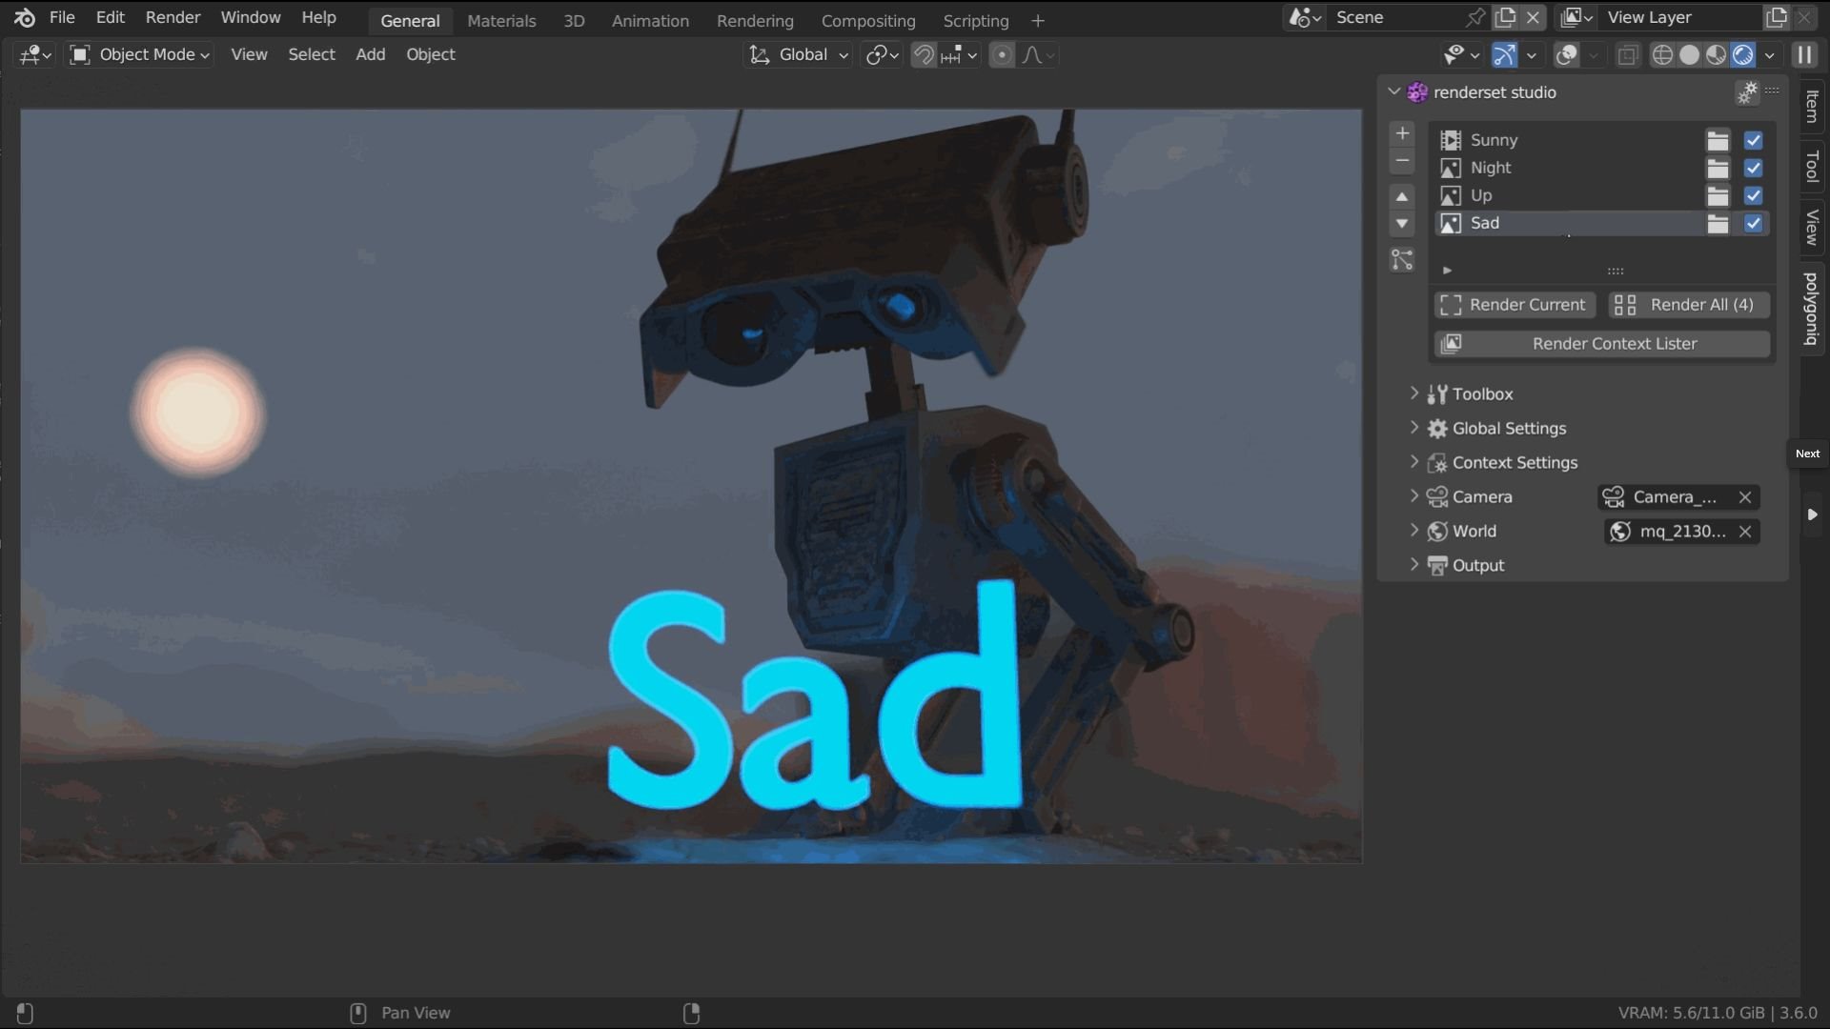Add a new view layer
Image resolution: width=1830 pixels, height=1029 pixels.
(1777, 17)
